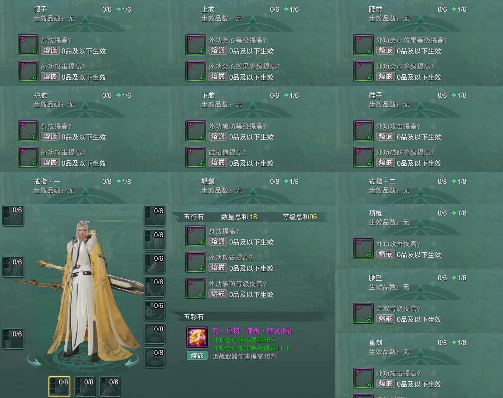
Task: Select the 项链 外功攻击提高 slot icon
Action: [x=363, y=249]
